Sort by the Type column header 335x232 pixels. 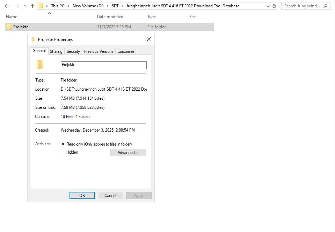[152, 17]
